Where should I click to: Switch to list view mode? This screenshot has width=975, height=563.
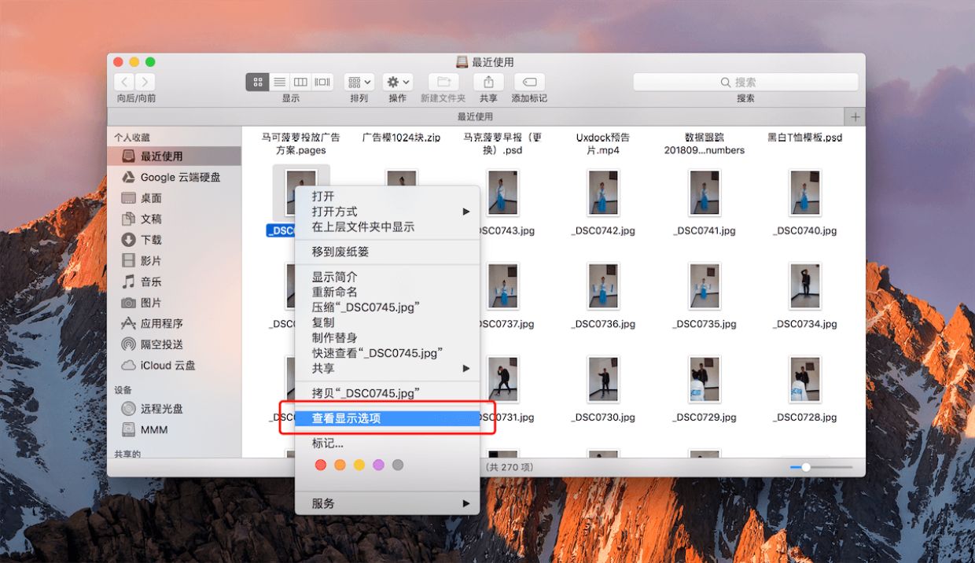click(x=279, y=82)
